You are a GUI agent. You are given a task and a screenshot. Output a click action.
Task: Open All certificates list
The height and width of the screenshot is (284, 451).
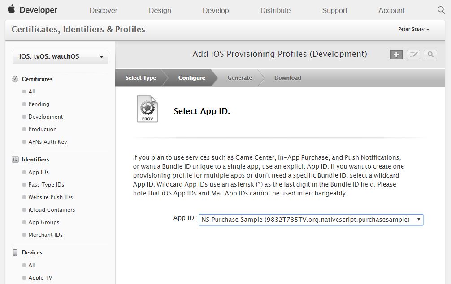point(32,92)
